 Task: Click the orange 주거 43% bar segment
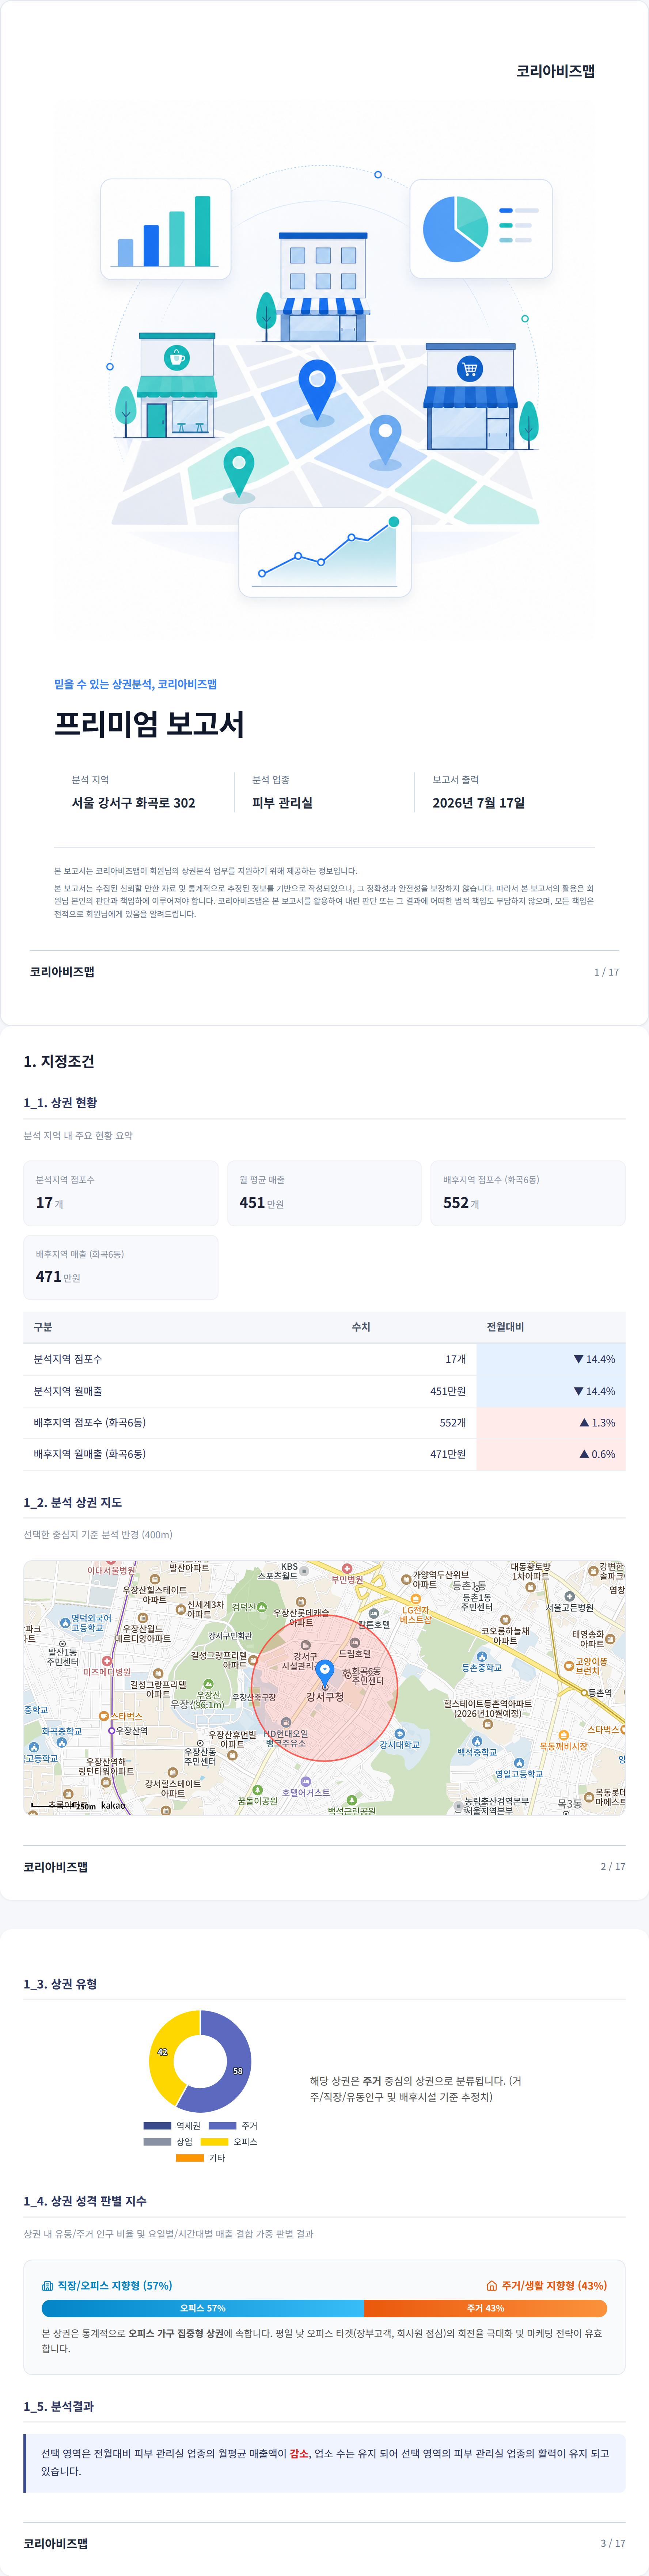pyautogui.click(x=485, y=2308)
